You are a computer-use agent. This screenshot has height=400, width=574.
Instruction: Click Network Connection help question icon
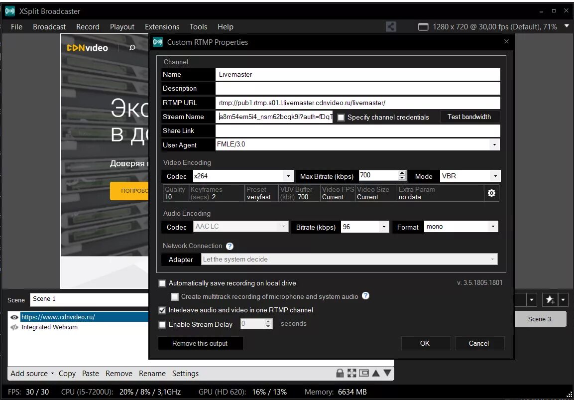(x=230, y=246)
